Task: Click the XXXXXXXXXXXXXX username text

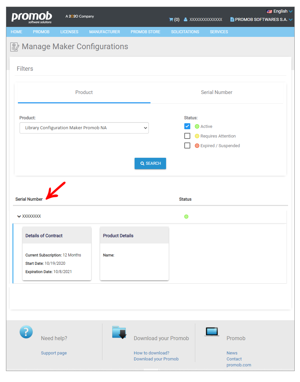Action: click(206, 20)
